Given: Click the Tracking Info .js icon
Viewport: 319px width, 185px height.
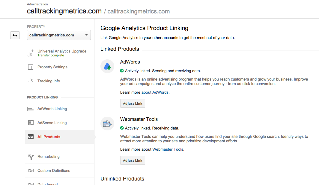Looking at the screenshot, I should point(31,81).
